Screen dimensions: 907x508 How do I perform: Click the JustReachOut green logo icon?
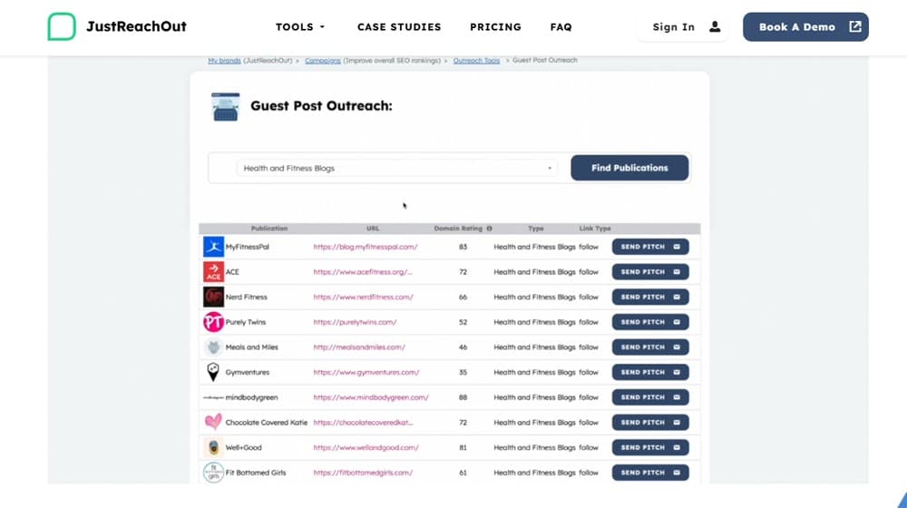[62, 26]
